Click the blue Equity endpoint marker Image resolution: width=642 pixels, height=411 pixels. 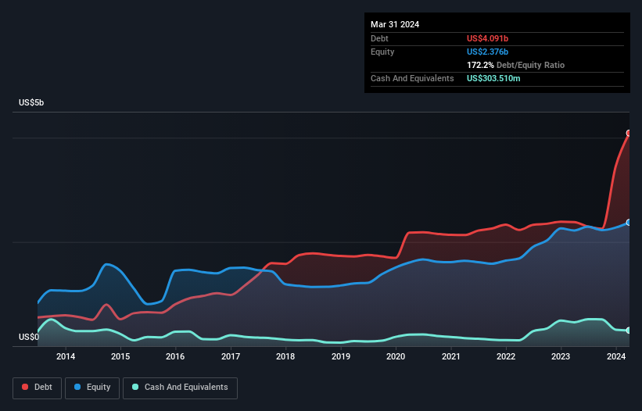point(629,223)
